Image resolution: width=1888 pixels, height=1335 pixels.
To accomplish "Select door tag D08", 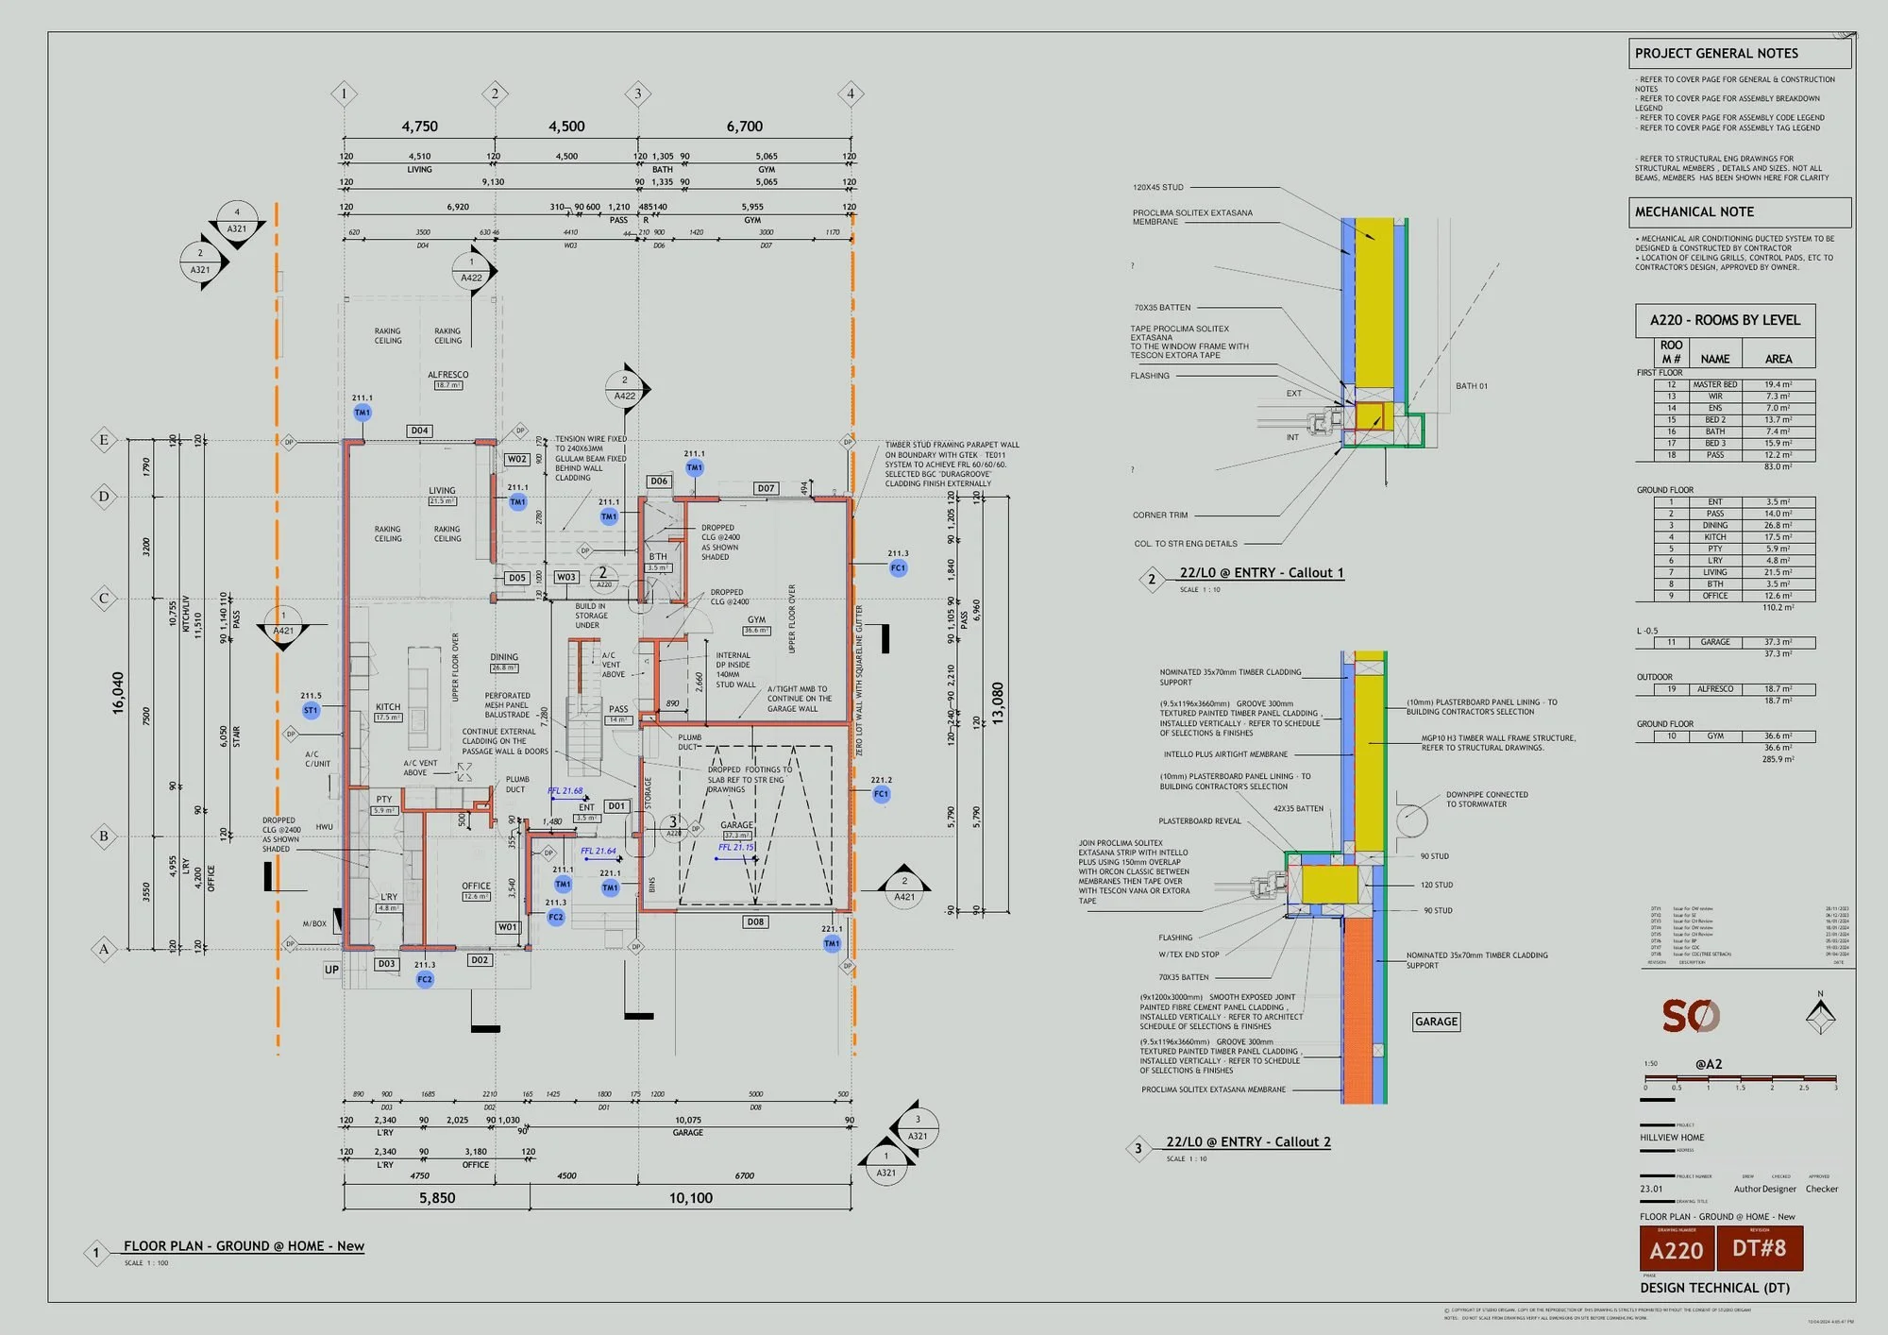I will [x=755, y=921].
